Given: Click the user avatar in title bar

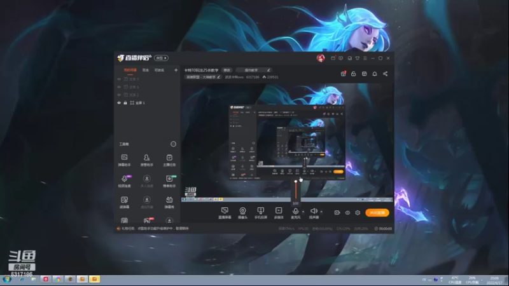Looking at the screenshot, I should [321, 58].
